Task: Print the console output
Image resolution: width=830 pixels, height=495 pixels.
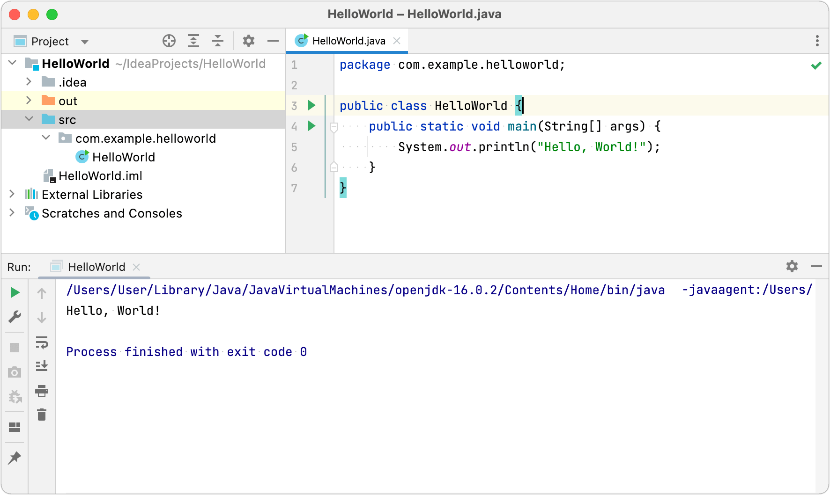Action: tap(42, 392)
